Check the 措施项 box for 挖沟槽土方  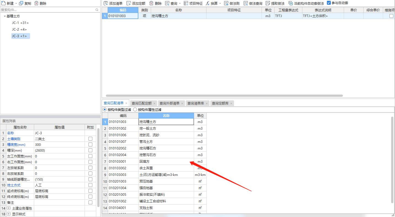coord(391,16)
